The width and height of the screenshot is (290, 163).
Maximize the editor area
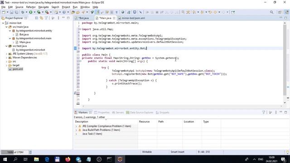(286, 18)
